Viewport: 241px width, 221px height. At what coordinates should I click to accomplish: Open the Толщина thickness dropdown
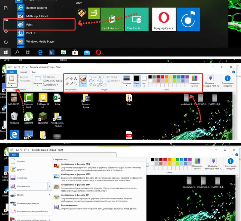[x=127, y=81]
